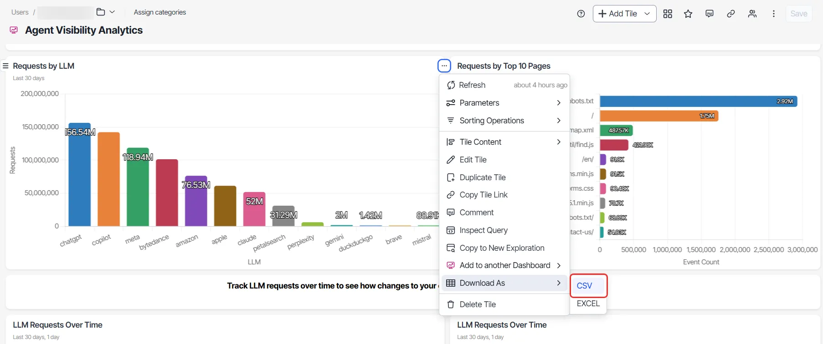Click the Agent Visibility Analytics dashboard icon

(14, 30)
